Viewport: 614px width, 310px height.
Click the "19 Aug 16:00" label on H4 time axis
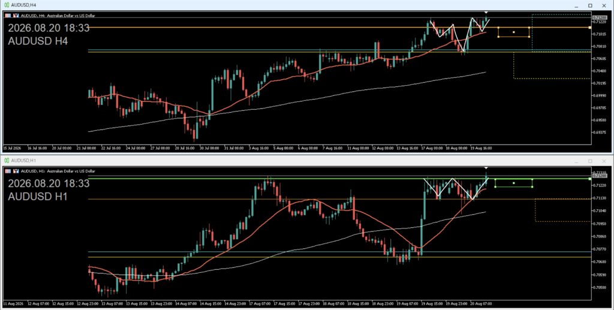point(481,148)
